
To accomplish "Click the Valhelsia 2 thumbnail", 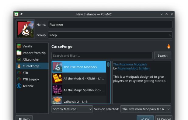I will [x=57, y=100].
